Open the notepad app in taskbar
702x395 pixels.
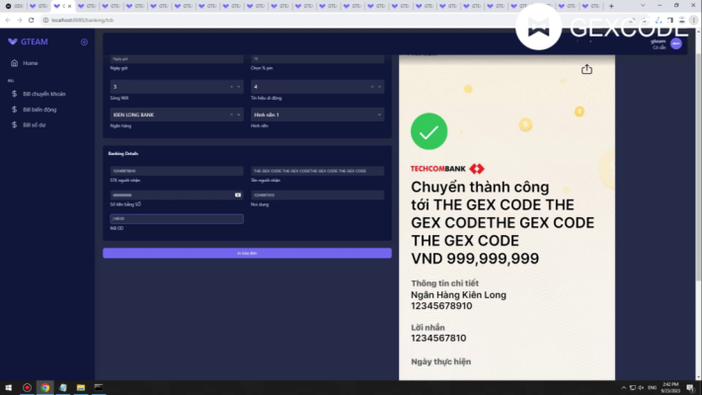coord(62,387)
